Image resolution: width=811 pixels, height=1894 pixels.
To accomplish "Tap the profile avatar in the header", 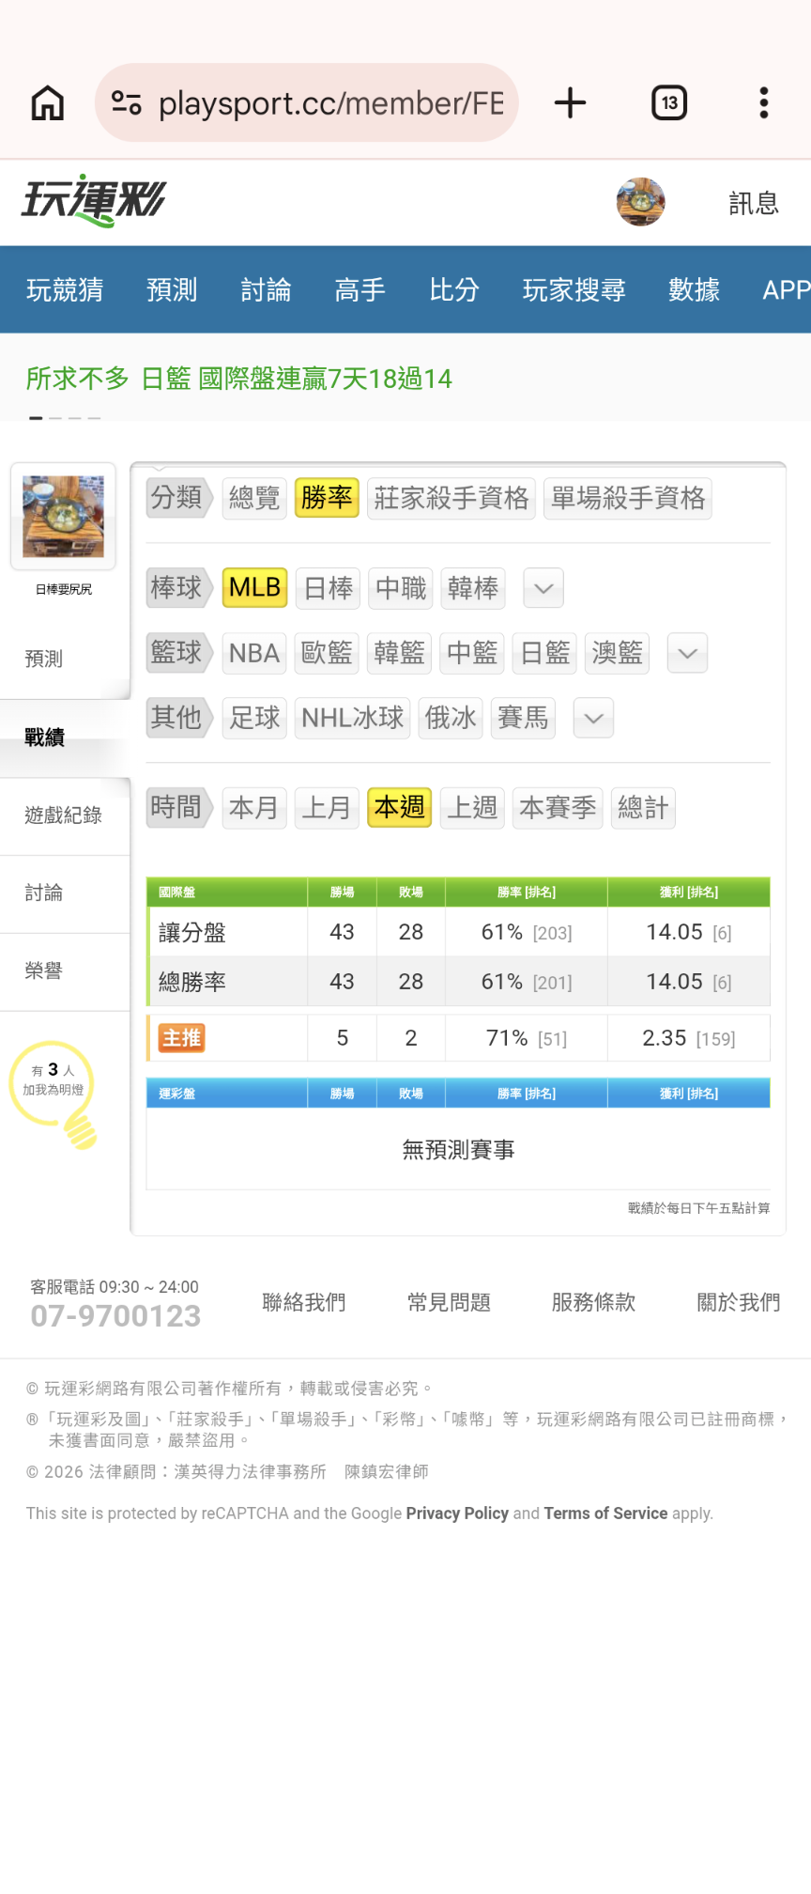I will click(640, 202).
